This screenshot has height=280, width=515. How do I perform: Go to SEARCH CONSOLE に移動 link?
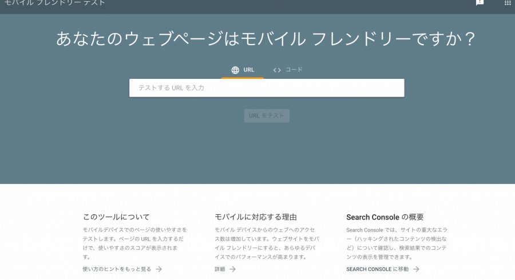tap(377, 269)
